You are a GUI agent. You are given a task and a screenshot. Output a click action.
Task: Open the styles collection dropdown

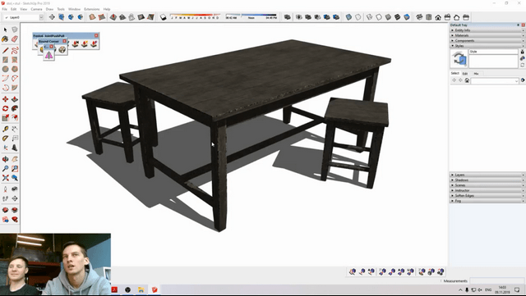click(x=495, y=80)
